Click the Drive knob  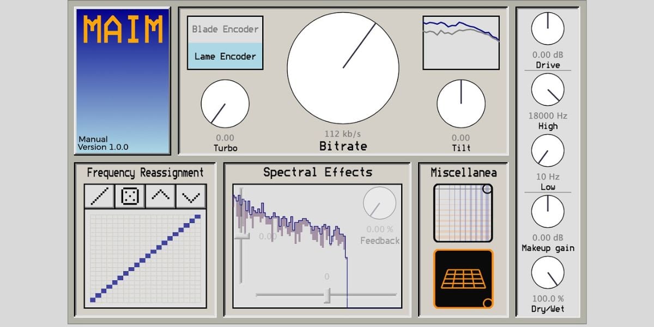pos(548,29)
